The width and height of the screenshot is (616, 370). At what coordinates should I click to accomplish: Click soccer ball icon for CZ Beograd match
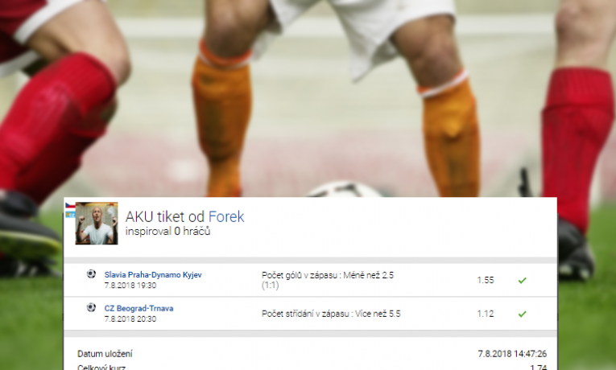(91, 307)
